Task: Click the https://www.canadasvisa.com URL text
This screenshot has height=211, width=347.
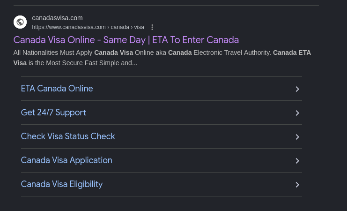Action: tap(69, 27)
